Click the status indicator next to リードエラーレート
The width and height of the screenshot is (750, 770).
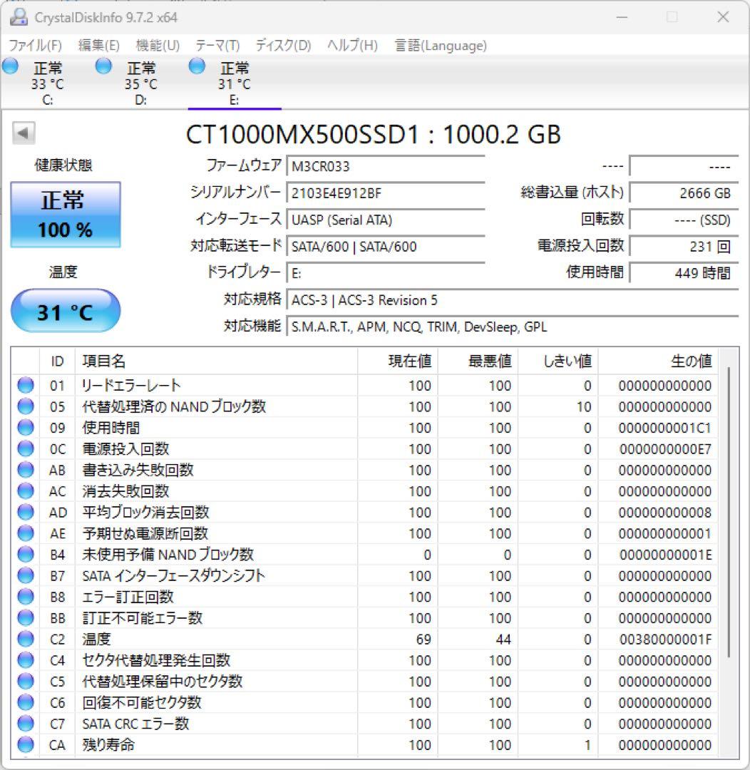point(25,386)
